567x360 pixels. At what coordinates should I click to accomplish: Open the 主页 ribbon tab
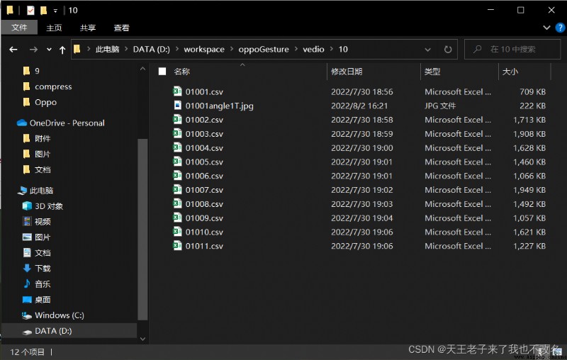pos(54,28)
